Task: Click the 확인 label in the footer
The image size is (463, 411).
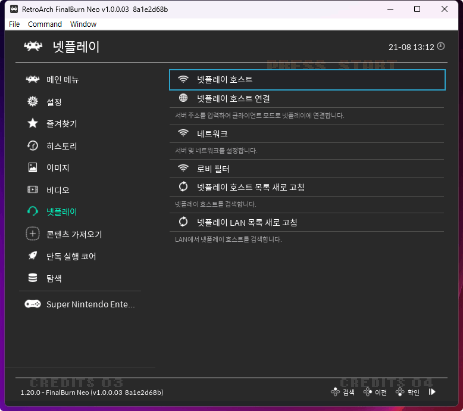Action: coord(414,393)
